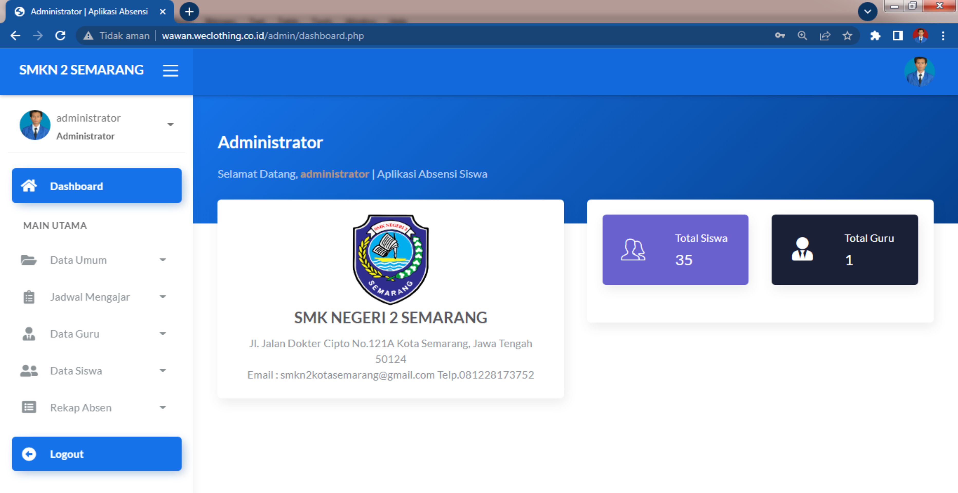Expand the Data Umum submenu arrow
Screen dimensions: 958x493
[x=163, y=260]
